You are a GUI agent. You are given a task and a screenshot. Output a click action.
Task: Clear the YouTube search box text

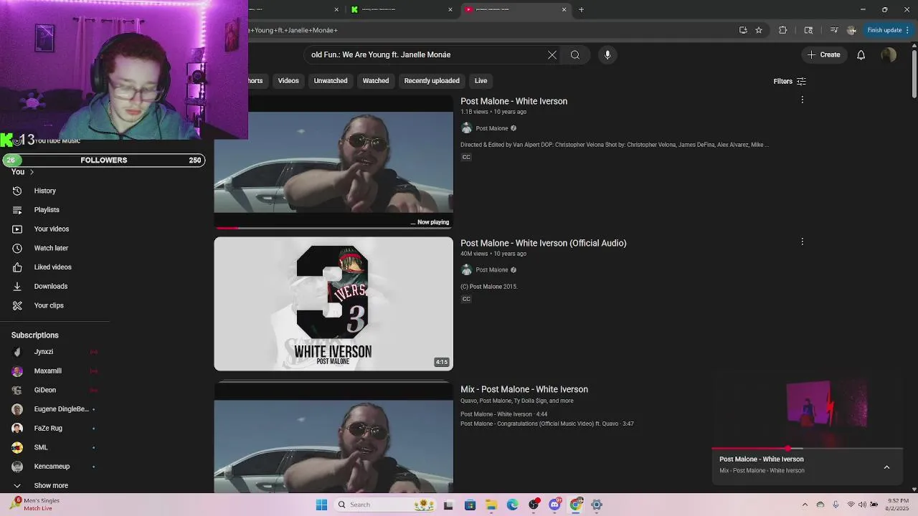pos(552,54)
